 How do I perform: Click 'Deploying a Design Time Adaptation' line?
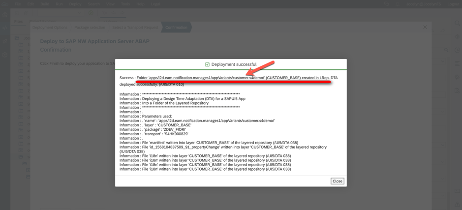pos(183,99)
